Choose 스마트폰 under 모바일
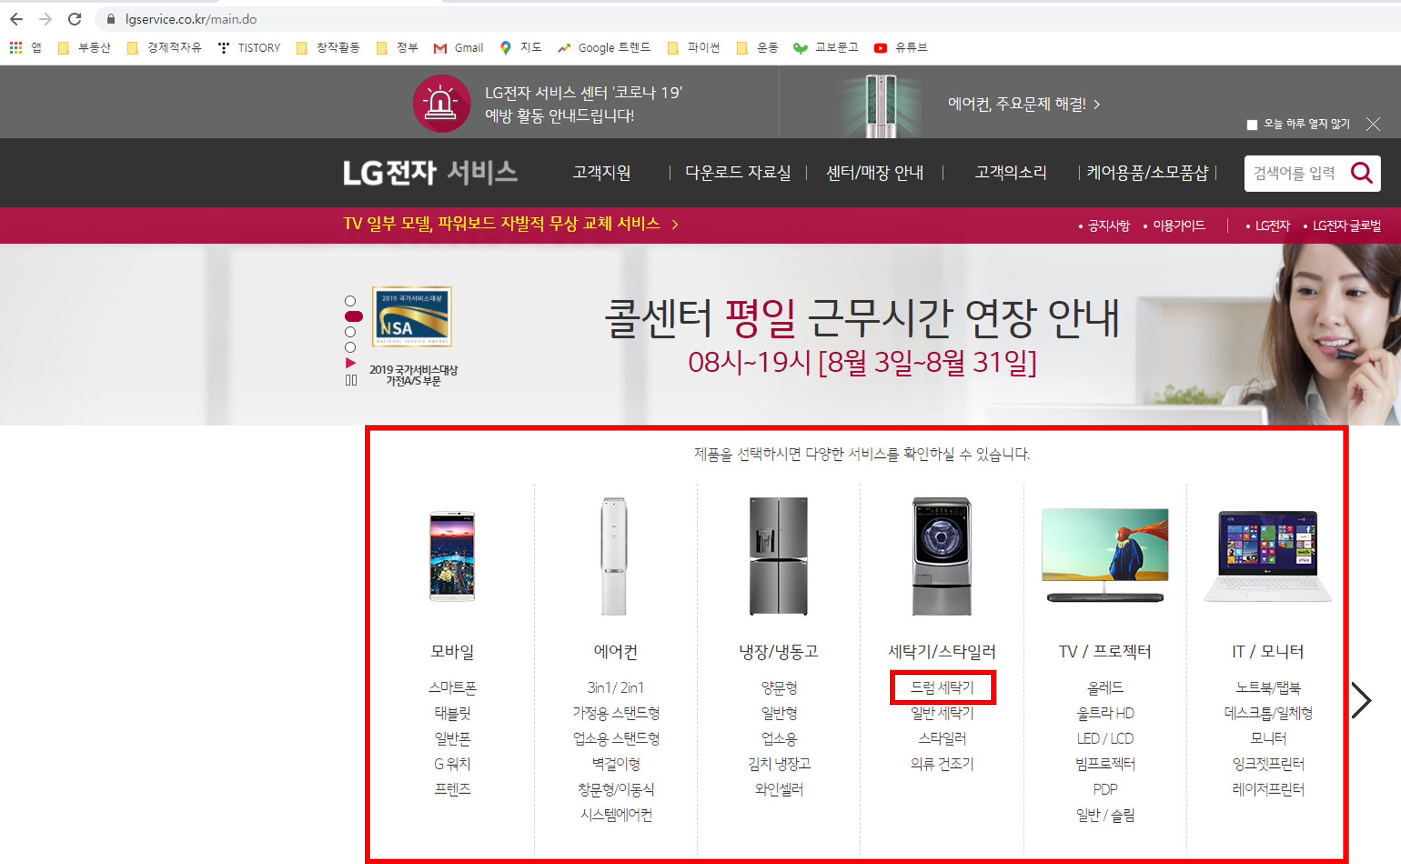Image resolution: width=1401 pixels, height=864 pixels. tap(452, 688)
